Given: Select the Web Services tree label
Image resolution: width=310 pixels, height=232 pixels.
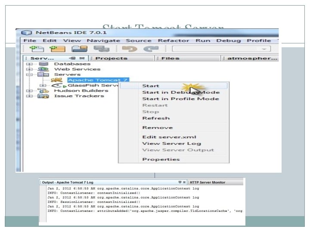Looking at the screenshot, I should (77, 69).
